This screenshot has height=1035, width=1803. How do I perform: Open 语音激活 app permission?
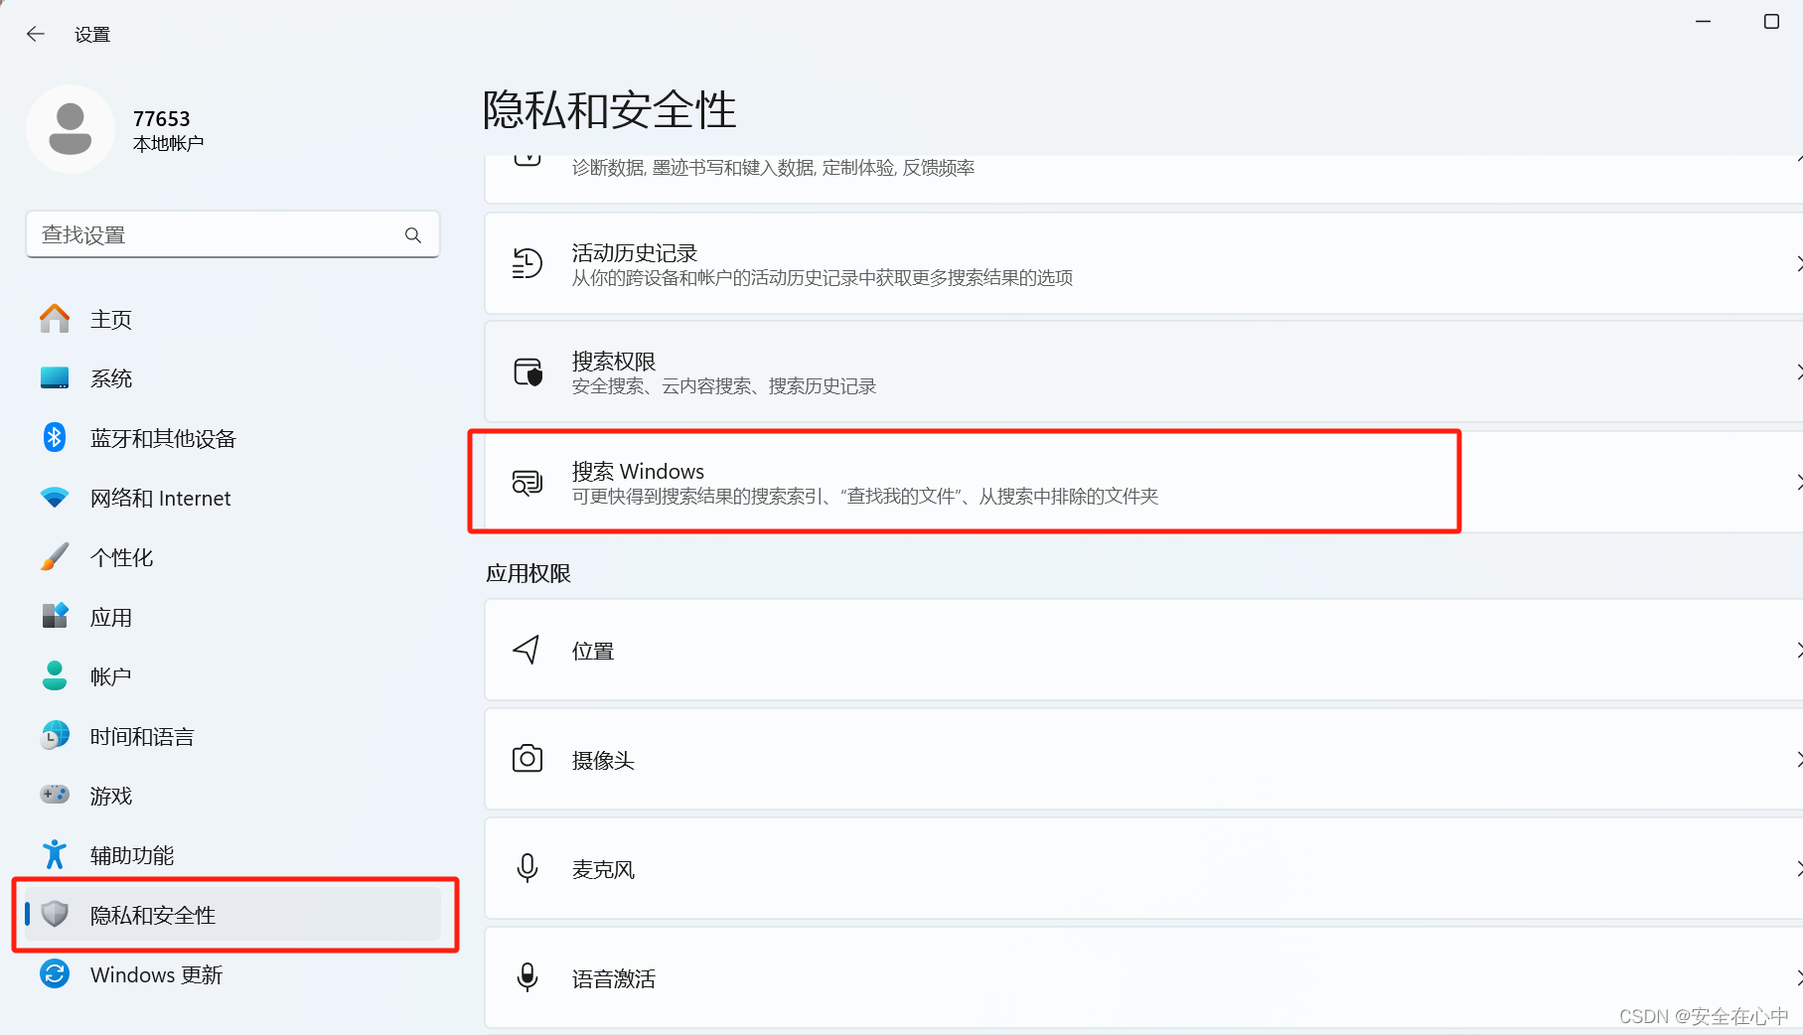tap(1143, 978)
